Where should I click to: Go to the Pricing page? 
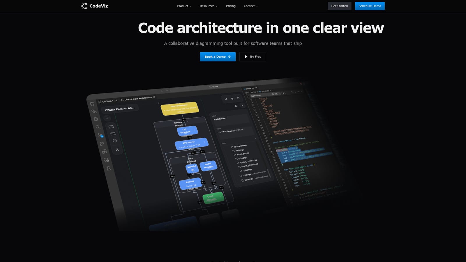click(x=231, y=6)
